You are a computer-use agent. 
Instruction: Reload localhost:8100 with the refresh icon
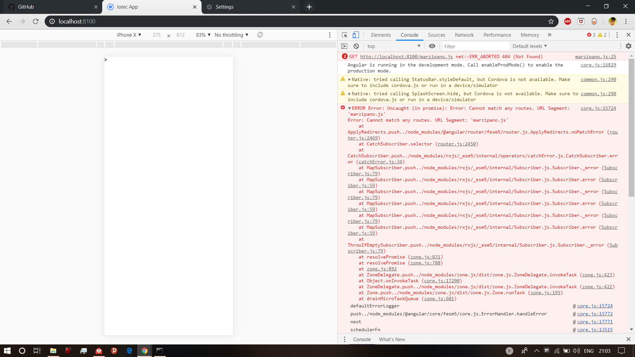[36, 21]
